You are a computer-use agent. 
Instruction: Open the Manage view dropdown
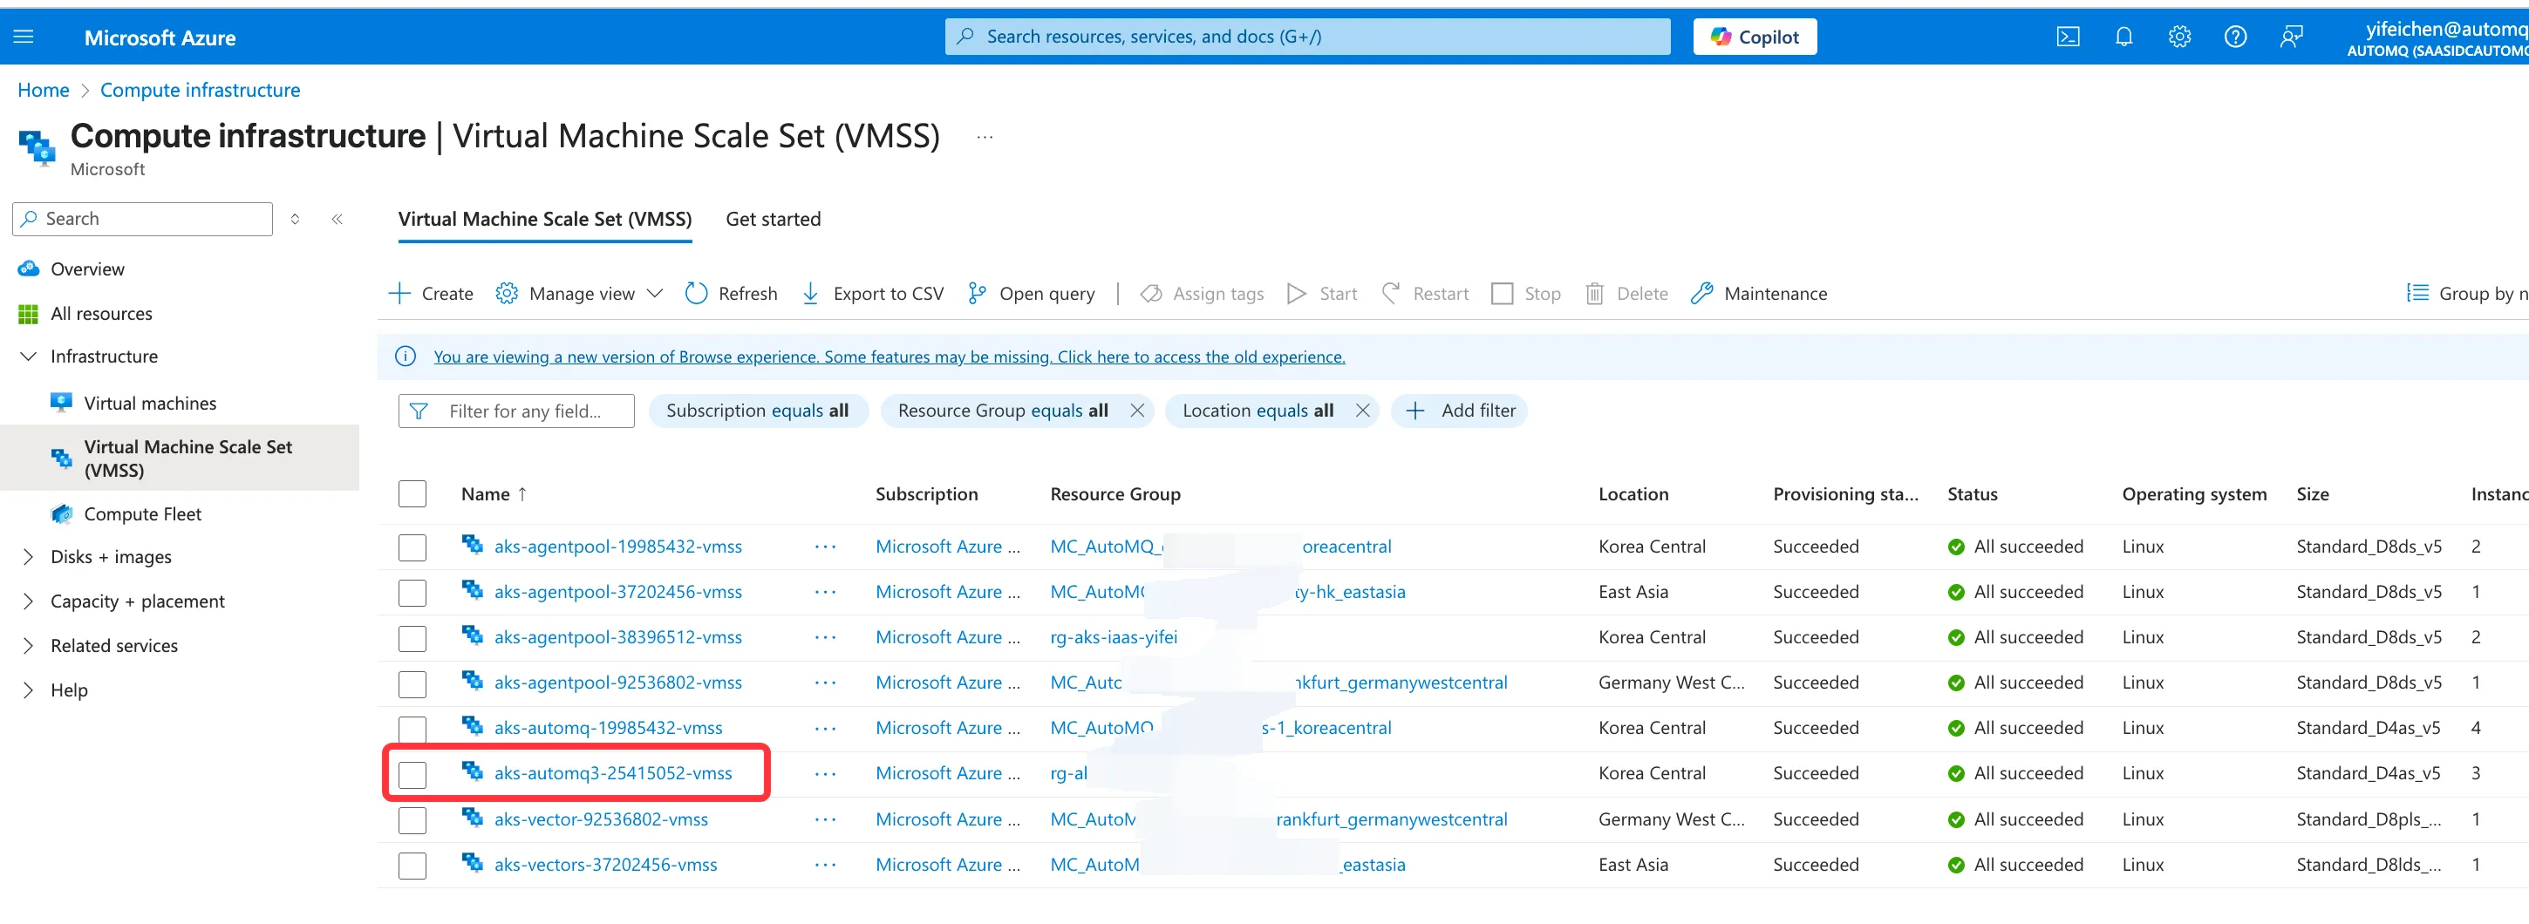pyautogui.click(x=579, y=293)
